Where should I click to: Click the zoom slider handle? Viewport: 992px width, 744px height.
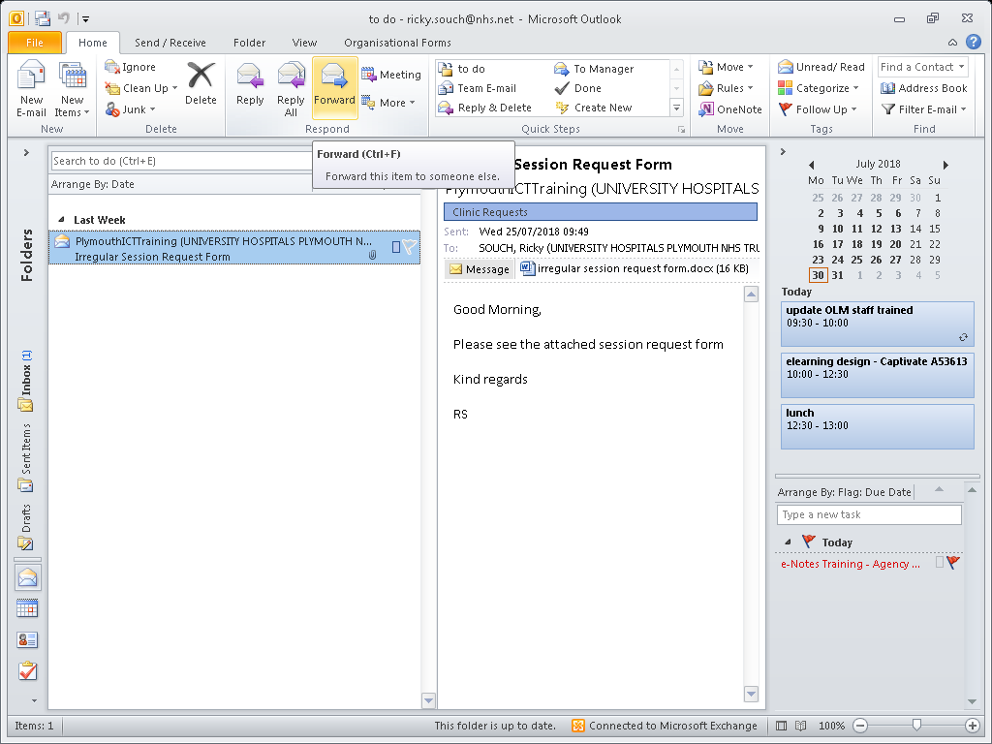[x=916, y=725]
